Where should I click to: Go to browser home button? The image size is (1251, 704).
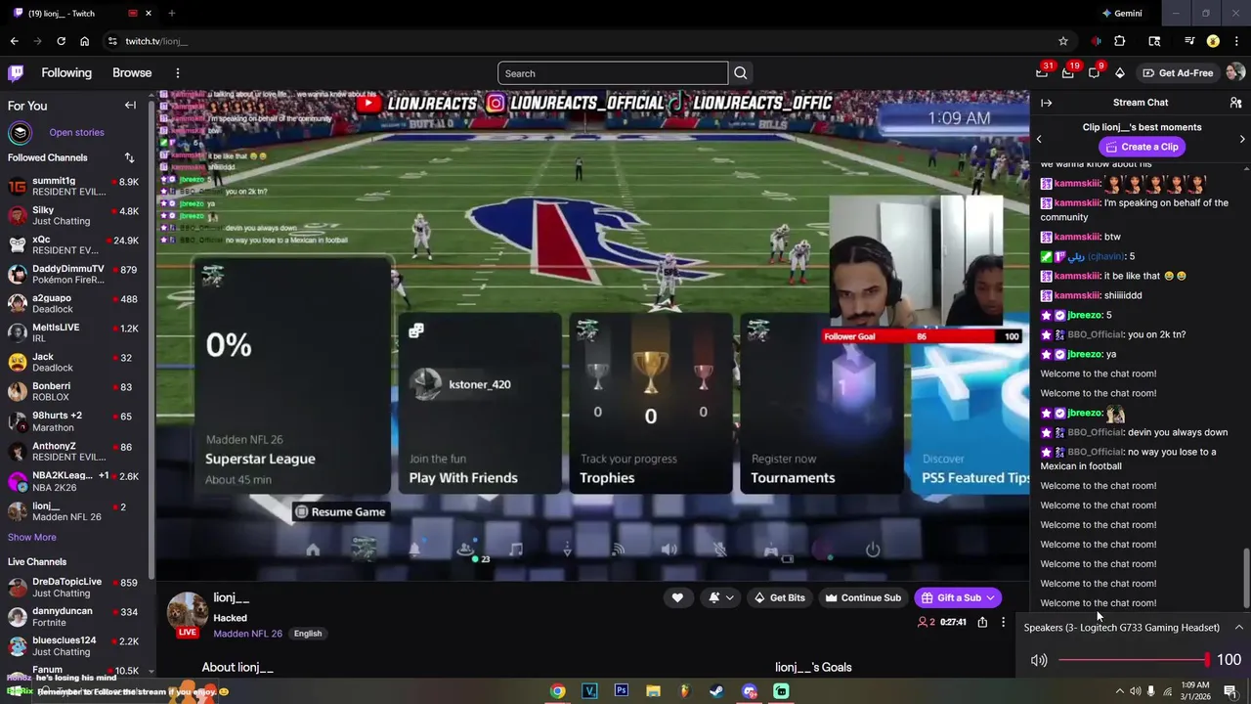tap(84, 41)
